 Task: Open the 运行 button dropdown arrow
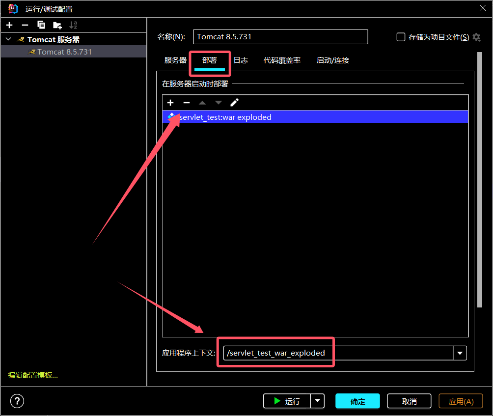[x=318, y=401]
